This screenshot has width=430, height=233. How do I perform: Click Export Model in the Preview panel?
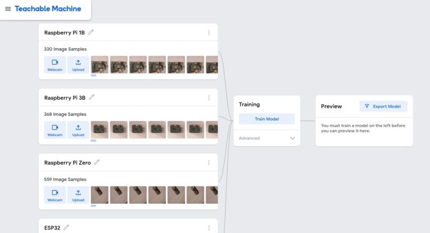pos(384,106)
